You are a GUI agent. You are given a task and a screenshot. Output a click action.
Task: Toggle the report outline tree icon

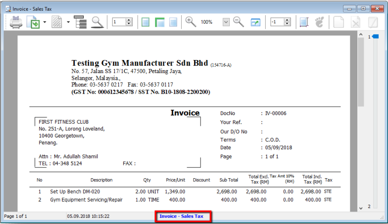click(80, 22)
